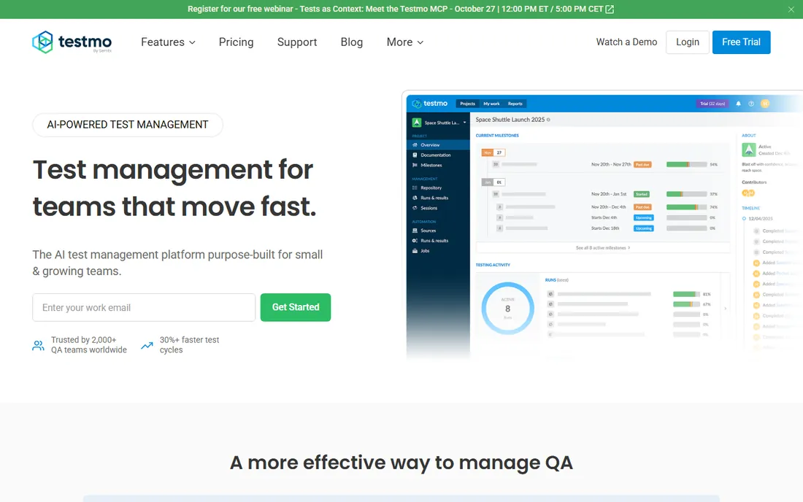This screenshot has width=803, height=502.
Task: Click the Testmo logo
Action: 72,42
